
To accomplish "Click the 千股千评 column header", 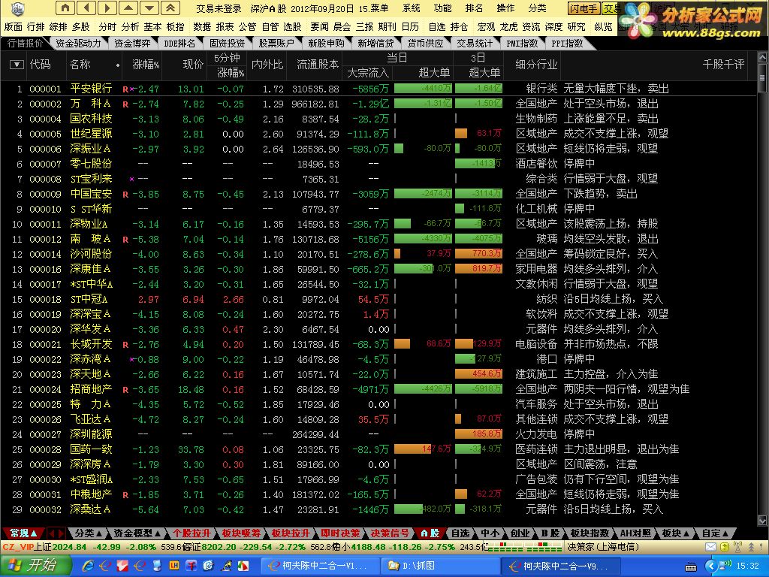I will click(x=723, y=65).
